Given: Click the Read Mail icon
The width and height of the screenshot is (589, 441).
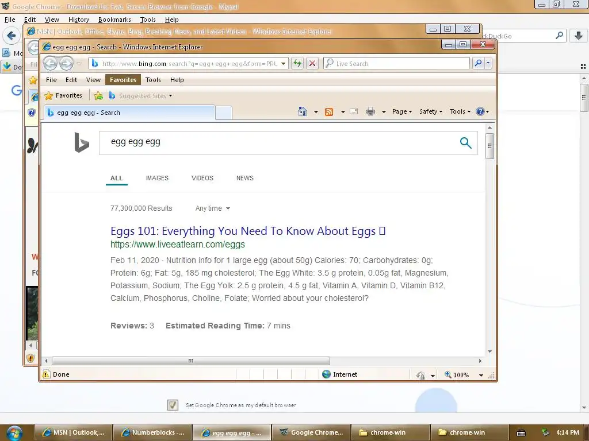Looking at the screenshot, I should click(x=354, y=111).
